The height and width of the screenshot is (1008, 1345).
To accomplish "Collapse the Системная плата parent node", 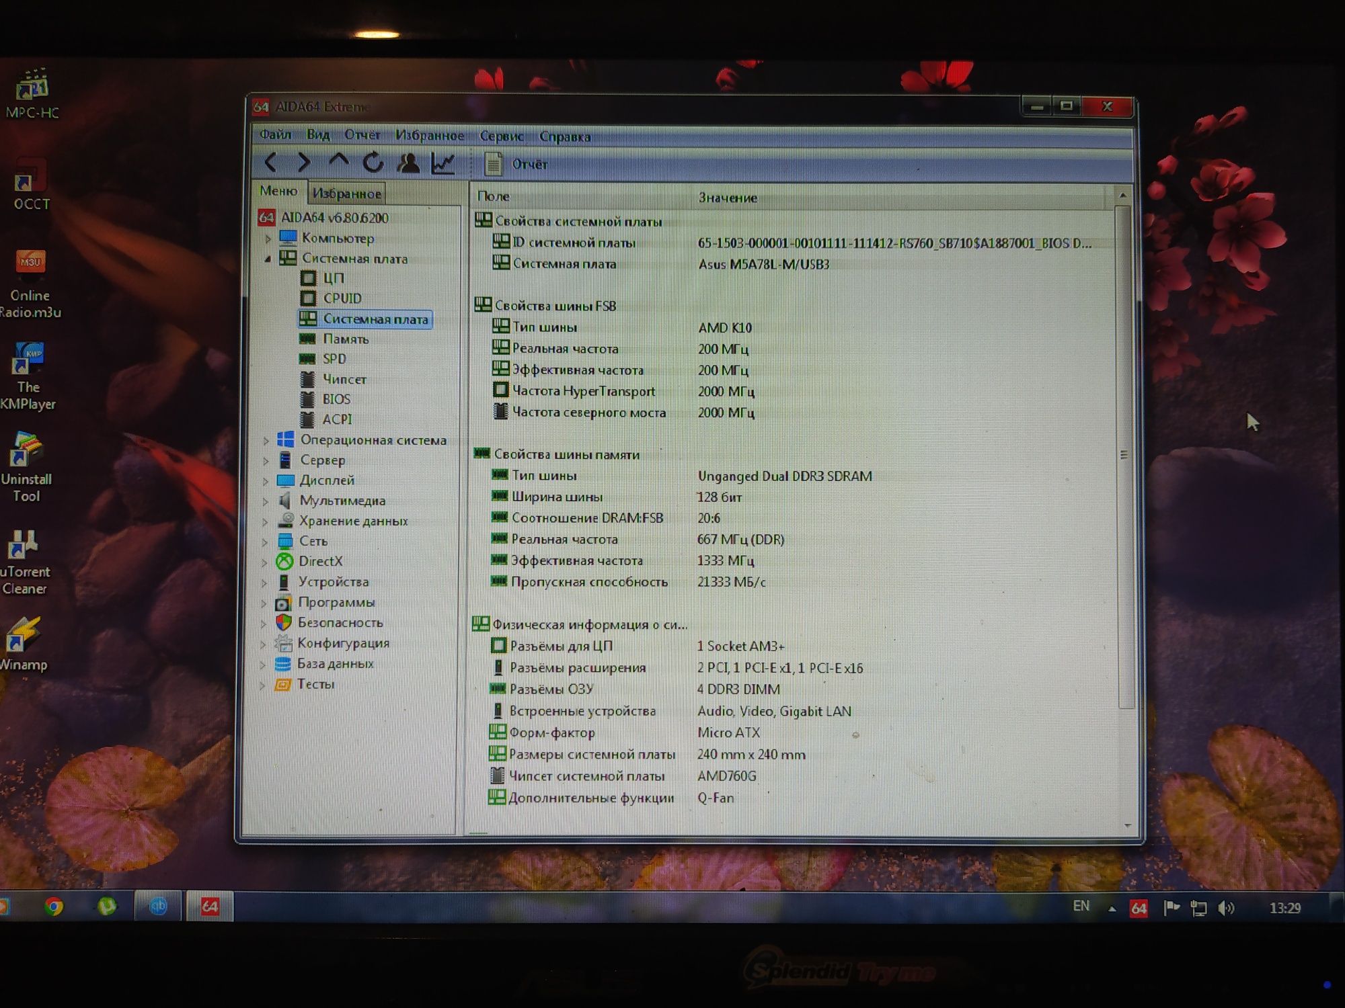I will 267,259.
